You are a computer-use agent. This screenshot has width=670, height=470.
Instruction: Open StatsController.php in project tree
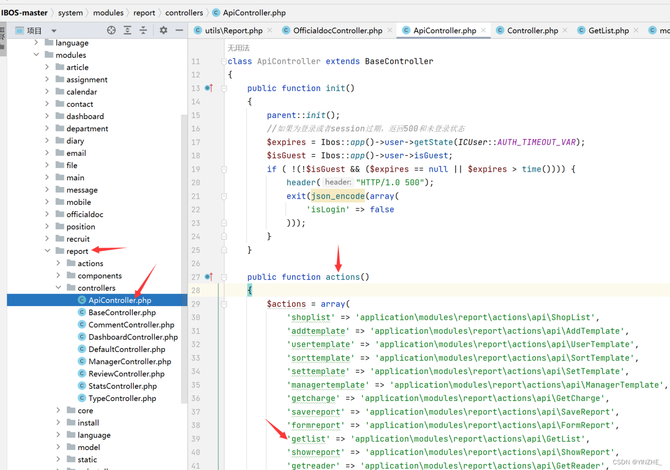(x=123, y=386)
